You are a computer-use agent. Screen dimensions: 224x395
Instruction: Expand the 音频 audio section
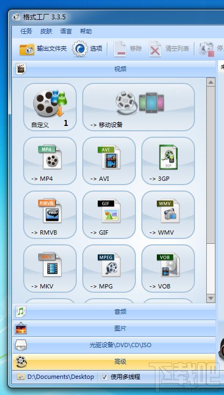(114, 312)
